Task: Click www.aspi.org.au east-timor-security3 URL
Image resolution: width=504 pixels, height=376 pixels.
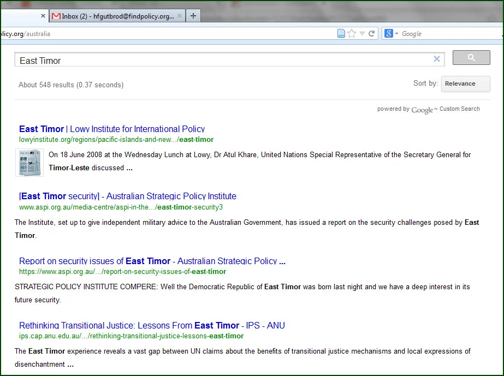Action: 121,207
